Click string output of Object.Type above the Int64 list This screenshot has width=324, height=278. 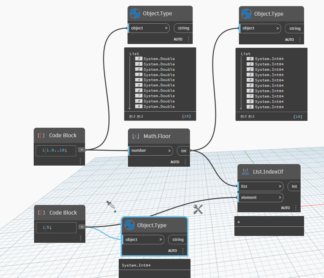point(295,28)
